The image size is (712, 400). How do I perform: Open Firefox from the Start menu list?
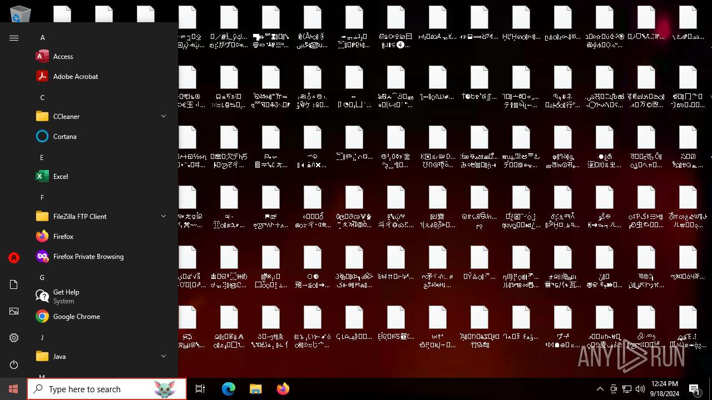103,236
